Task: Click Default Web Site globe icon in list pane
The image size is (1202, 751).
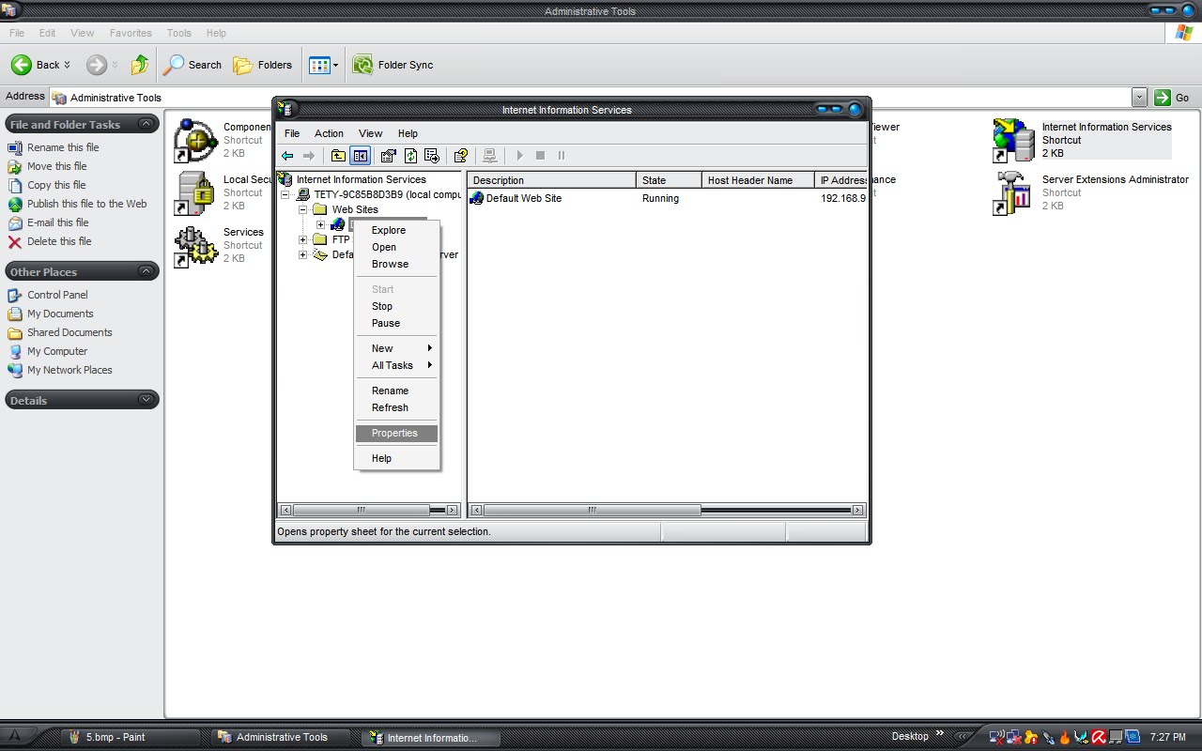Action: coord(477,198)
